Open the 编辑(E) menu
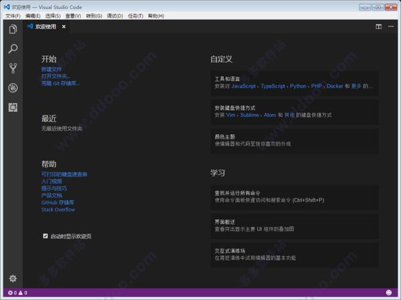This screenshot has height=300, width=401. 33,16
